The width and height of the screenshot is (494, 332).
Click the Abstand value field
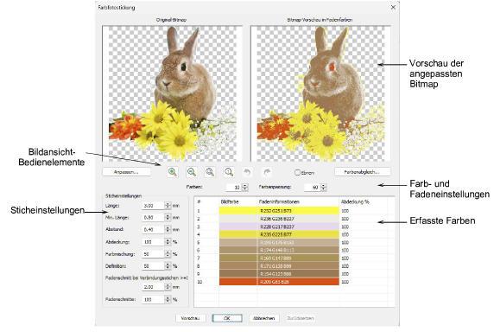coord(154,229)
